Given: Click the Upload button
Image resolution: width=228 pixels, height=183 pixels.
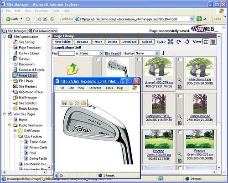Looking at the screenshot, I should tap(147, 42).
